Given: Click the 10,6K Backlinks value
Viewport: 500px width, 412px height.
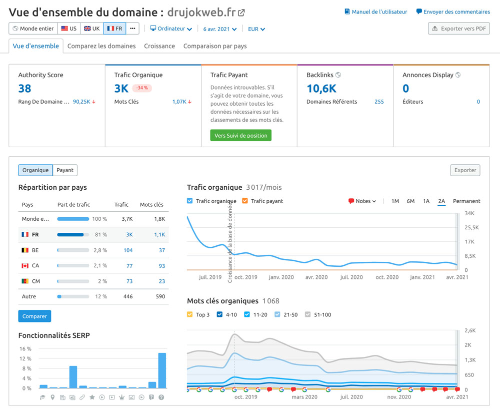Looking at the screenshot, I should click(321, 89).
